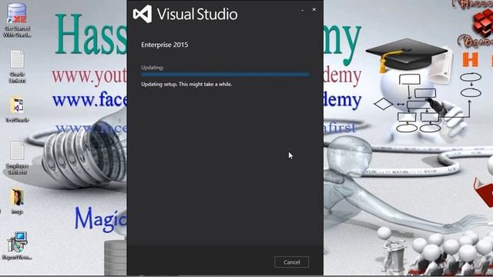Image resolution: width=493 pixels, height=277 pixels.
Task: Close the Visual Studio installer window
Action: tap(314, 9)
